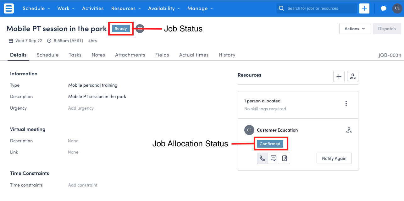Click the unallocate all resources icon in Resources header
Viewport: 404px width, 201px height.
click(x=352, y=76)
